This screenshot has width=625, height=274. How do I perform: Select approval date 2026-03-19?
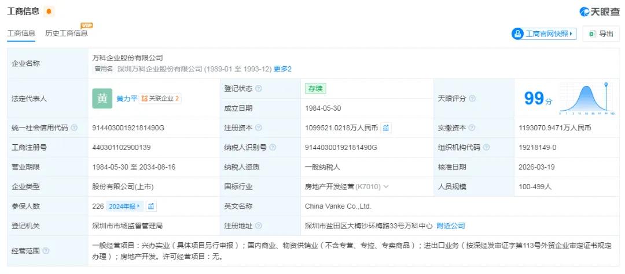[536, 167]
